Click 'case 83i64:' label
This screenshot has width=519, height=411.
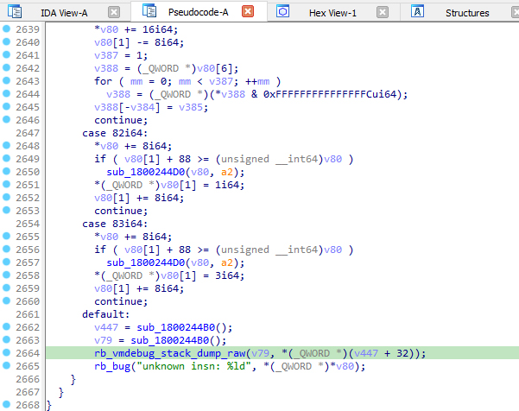pyautogui.click(x=115, y=224)
